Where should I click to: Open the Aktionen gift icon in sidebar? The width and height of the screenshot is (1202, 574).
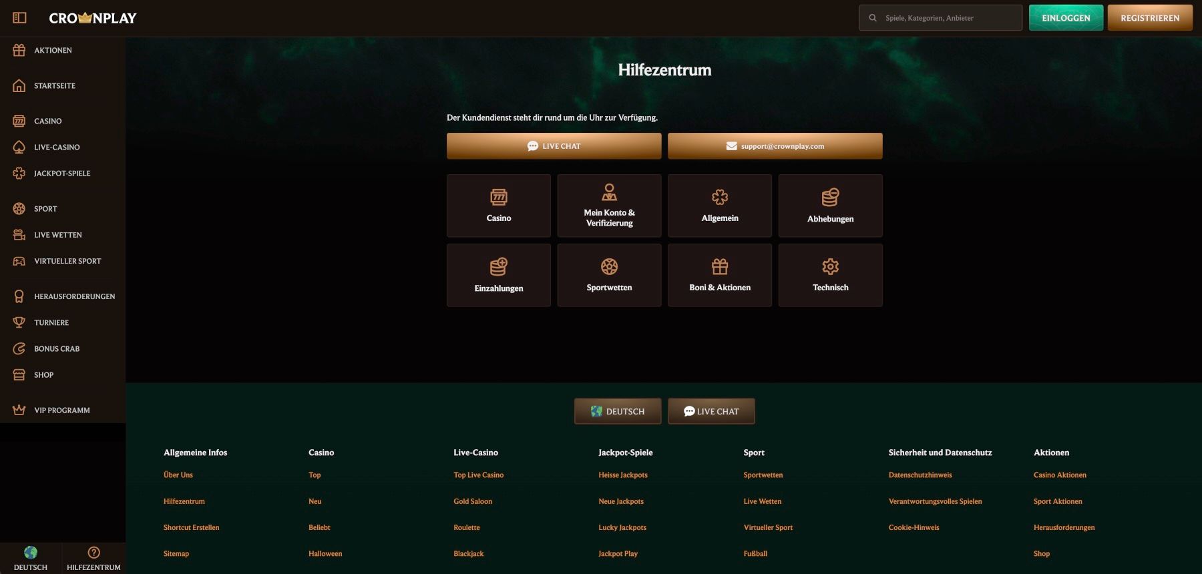point(19,50)
